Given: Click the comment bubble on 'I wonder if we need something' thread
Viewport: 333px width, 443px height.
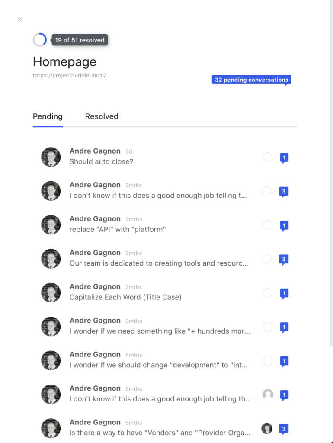Looking at the screenshot, I should click(x=284, y=327).
